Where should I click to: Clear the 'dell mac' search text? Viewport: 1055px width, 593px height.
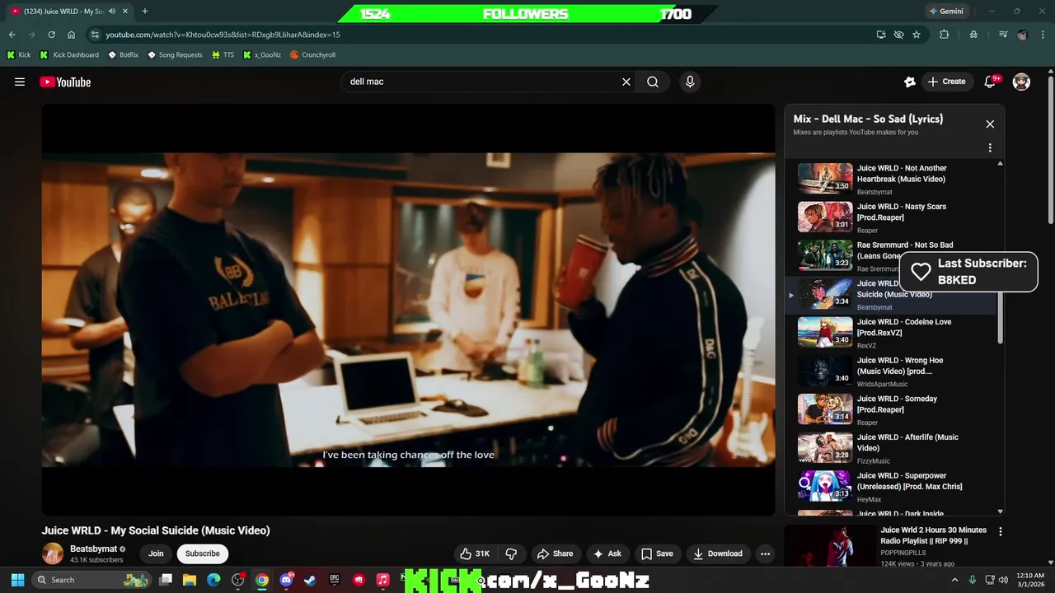(626, 82)
